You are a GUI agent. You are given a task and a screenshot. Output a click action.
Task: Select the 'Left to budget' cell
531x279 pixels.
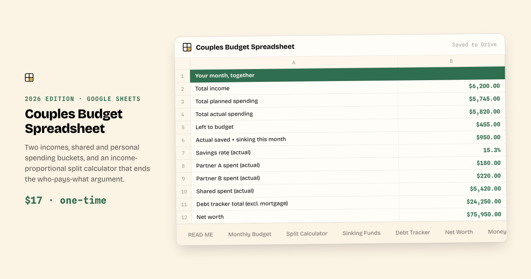(x=295, y=127)
